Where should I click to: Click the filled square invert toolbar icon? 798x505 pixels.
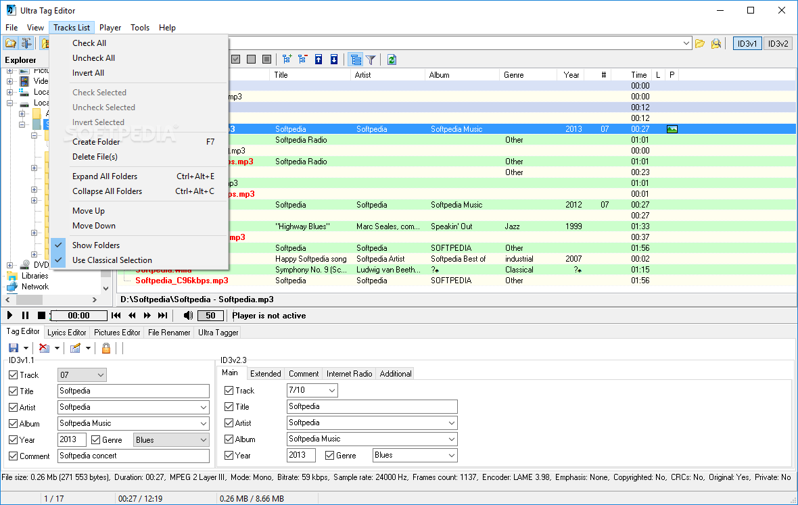tap(266, 59)
